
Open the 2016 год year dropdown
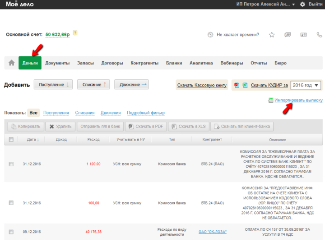[x=306, y=85]
